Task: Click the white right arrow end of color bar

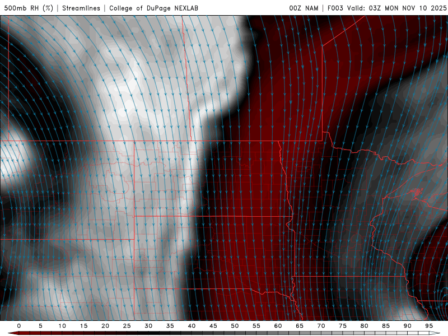Action: (x=435, y=333)
